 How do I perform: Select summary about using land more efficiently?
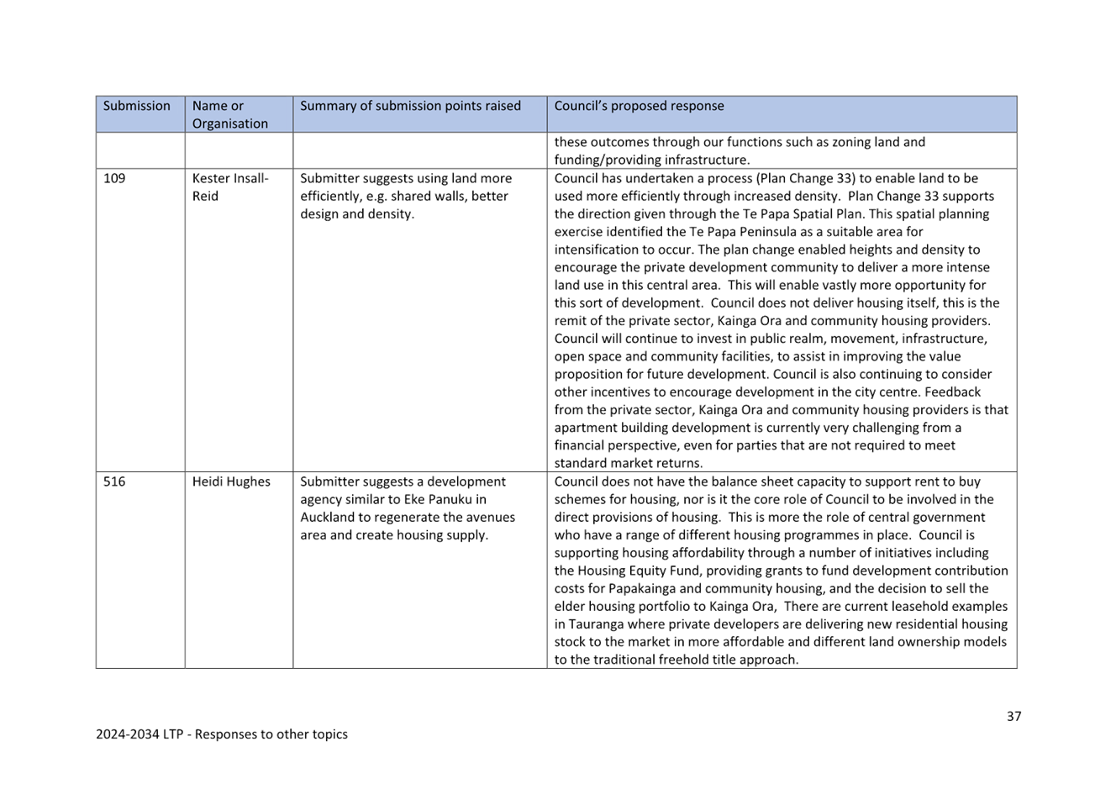(x=406, y=196)
